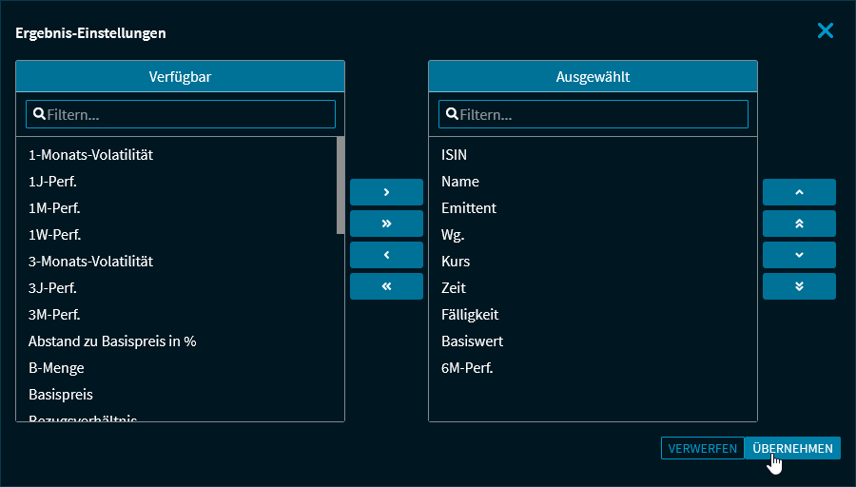This screenshot has height=487, width=856.
Task: Move selected item to Ausgewählt with single right arrow
Action: (x=386, y=192)
